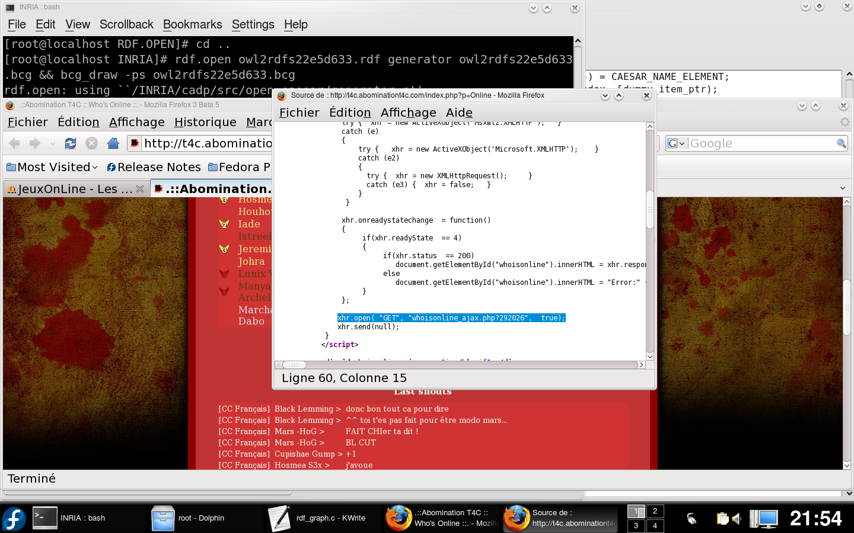Switch to rdf_graph.c - KWrite taskbar entry
Viewport: 854px width, 533px height.
323,518
